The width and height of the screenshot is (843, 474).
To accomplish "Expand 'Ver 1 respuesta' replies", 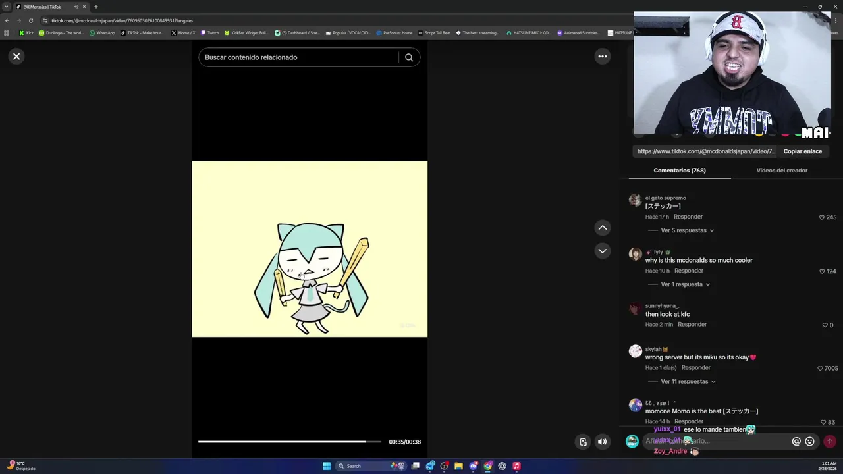I will [x=685, y=284].
